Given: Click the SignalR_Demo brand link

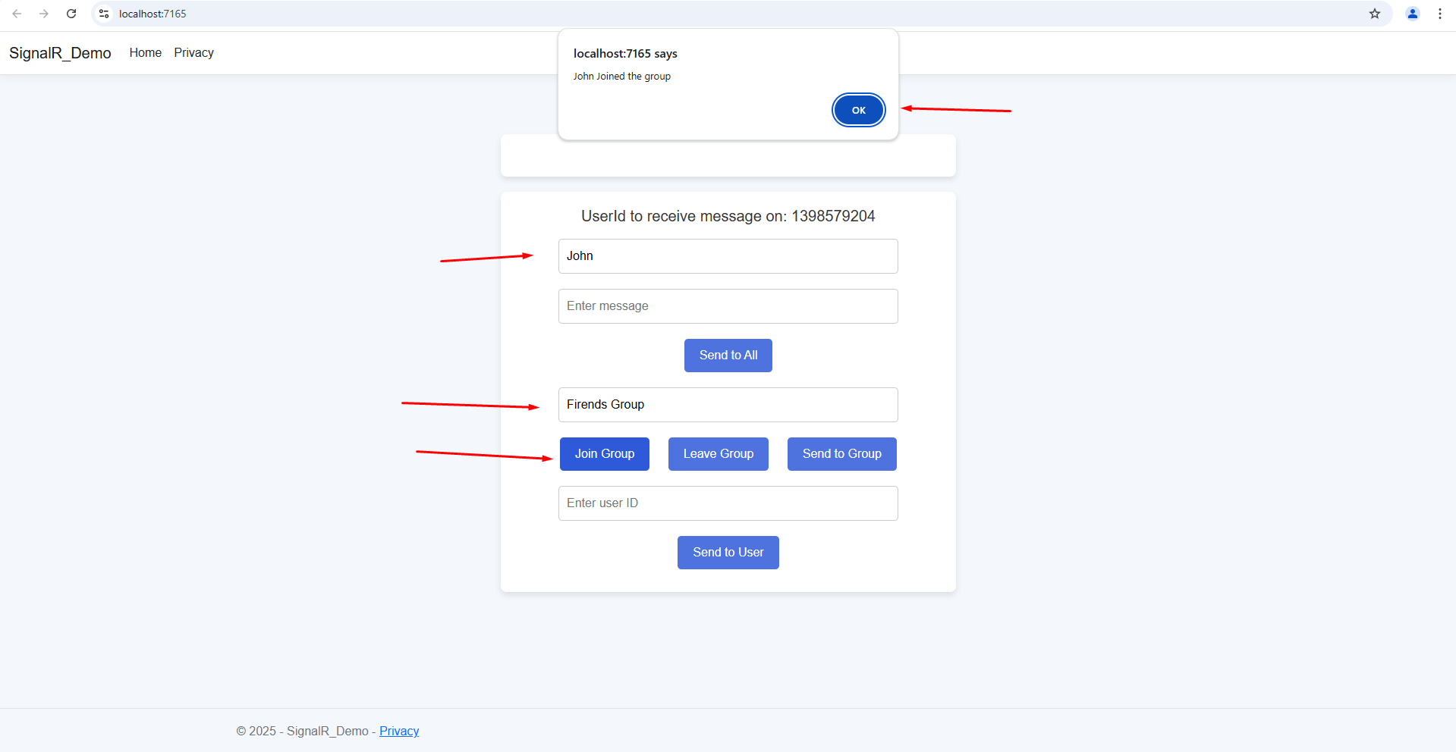Looking at the screenshot, I should [60, 52].
